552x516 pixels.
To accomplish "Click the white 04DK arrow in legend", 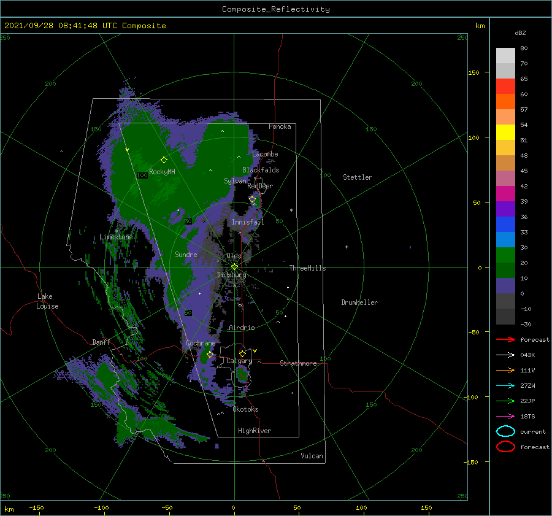I will point(505,355).
